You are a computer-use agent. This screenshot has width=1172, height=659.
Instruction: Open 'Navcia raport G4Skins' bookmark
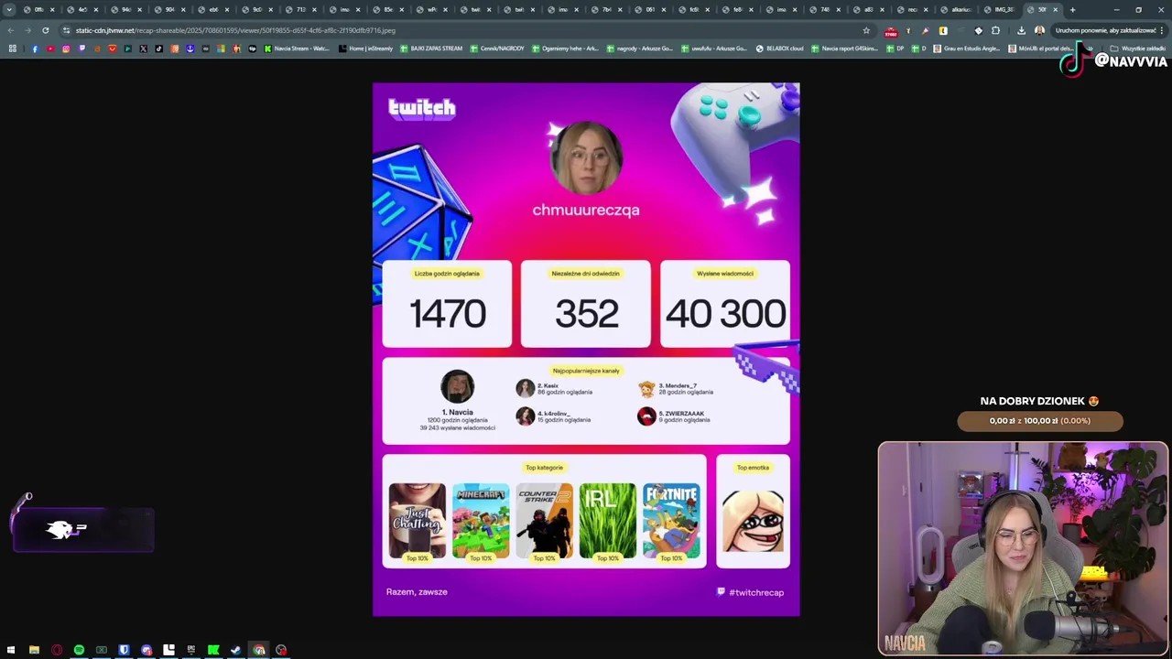[844, 49]
